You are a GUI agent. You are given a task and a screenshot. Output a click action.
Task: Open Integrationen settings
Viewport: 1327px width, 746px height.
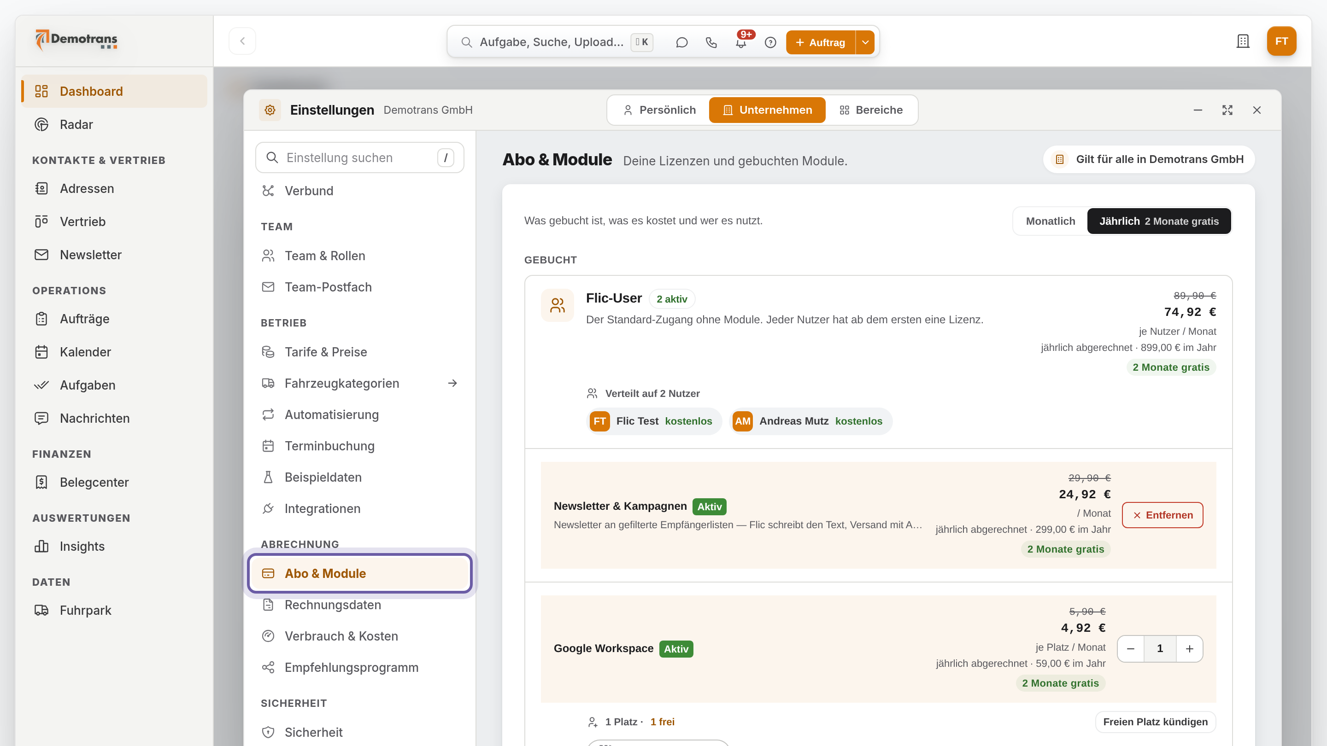point(359,509)
